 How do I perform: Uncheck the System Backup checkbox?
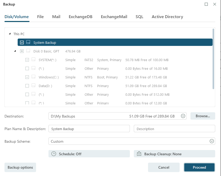pyautogui.click(x=22, y=42)
